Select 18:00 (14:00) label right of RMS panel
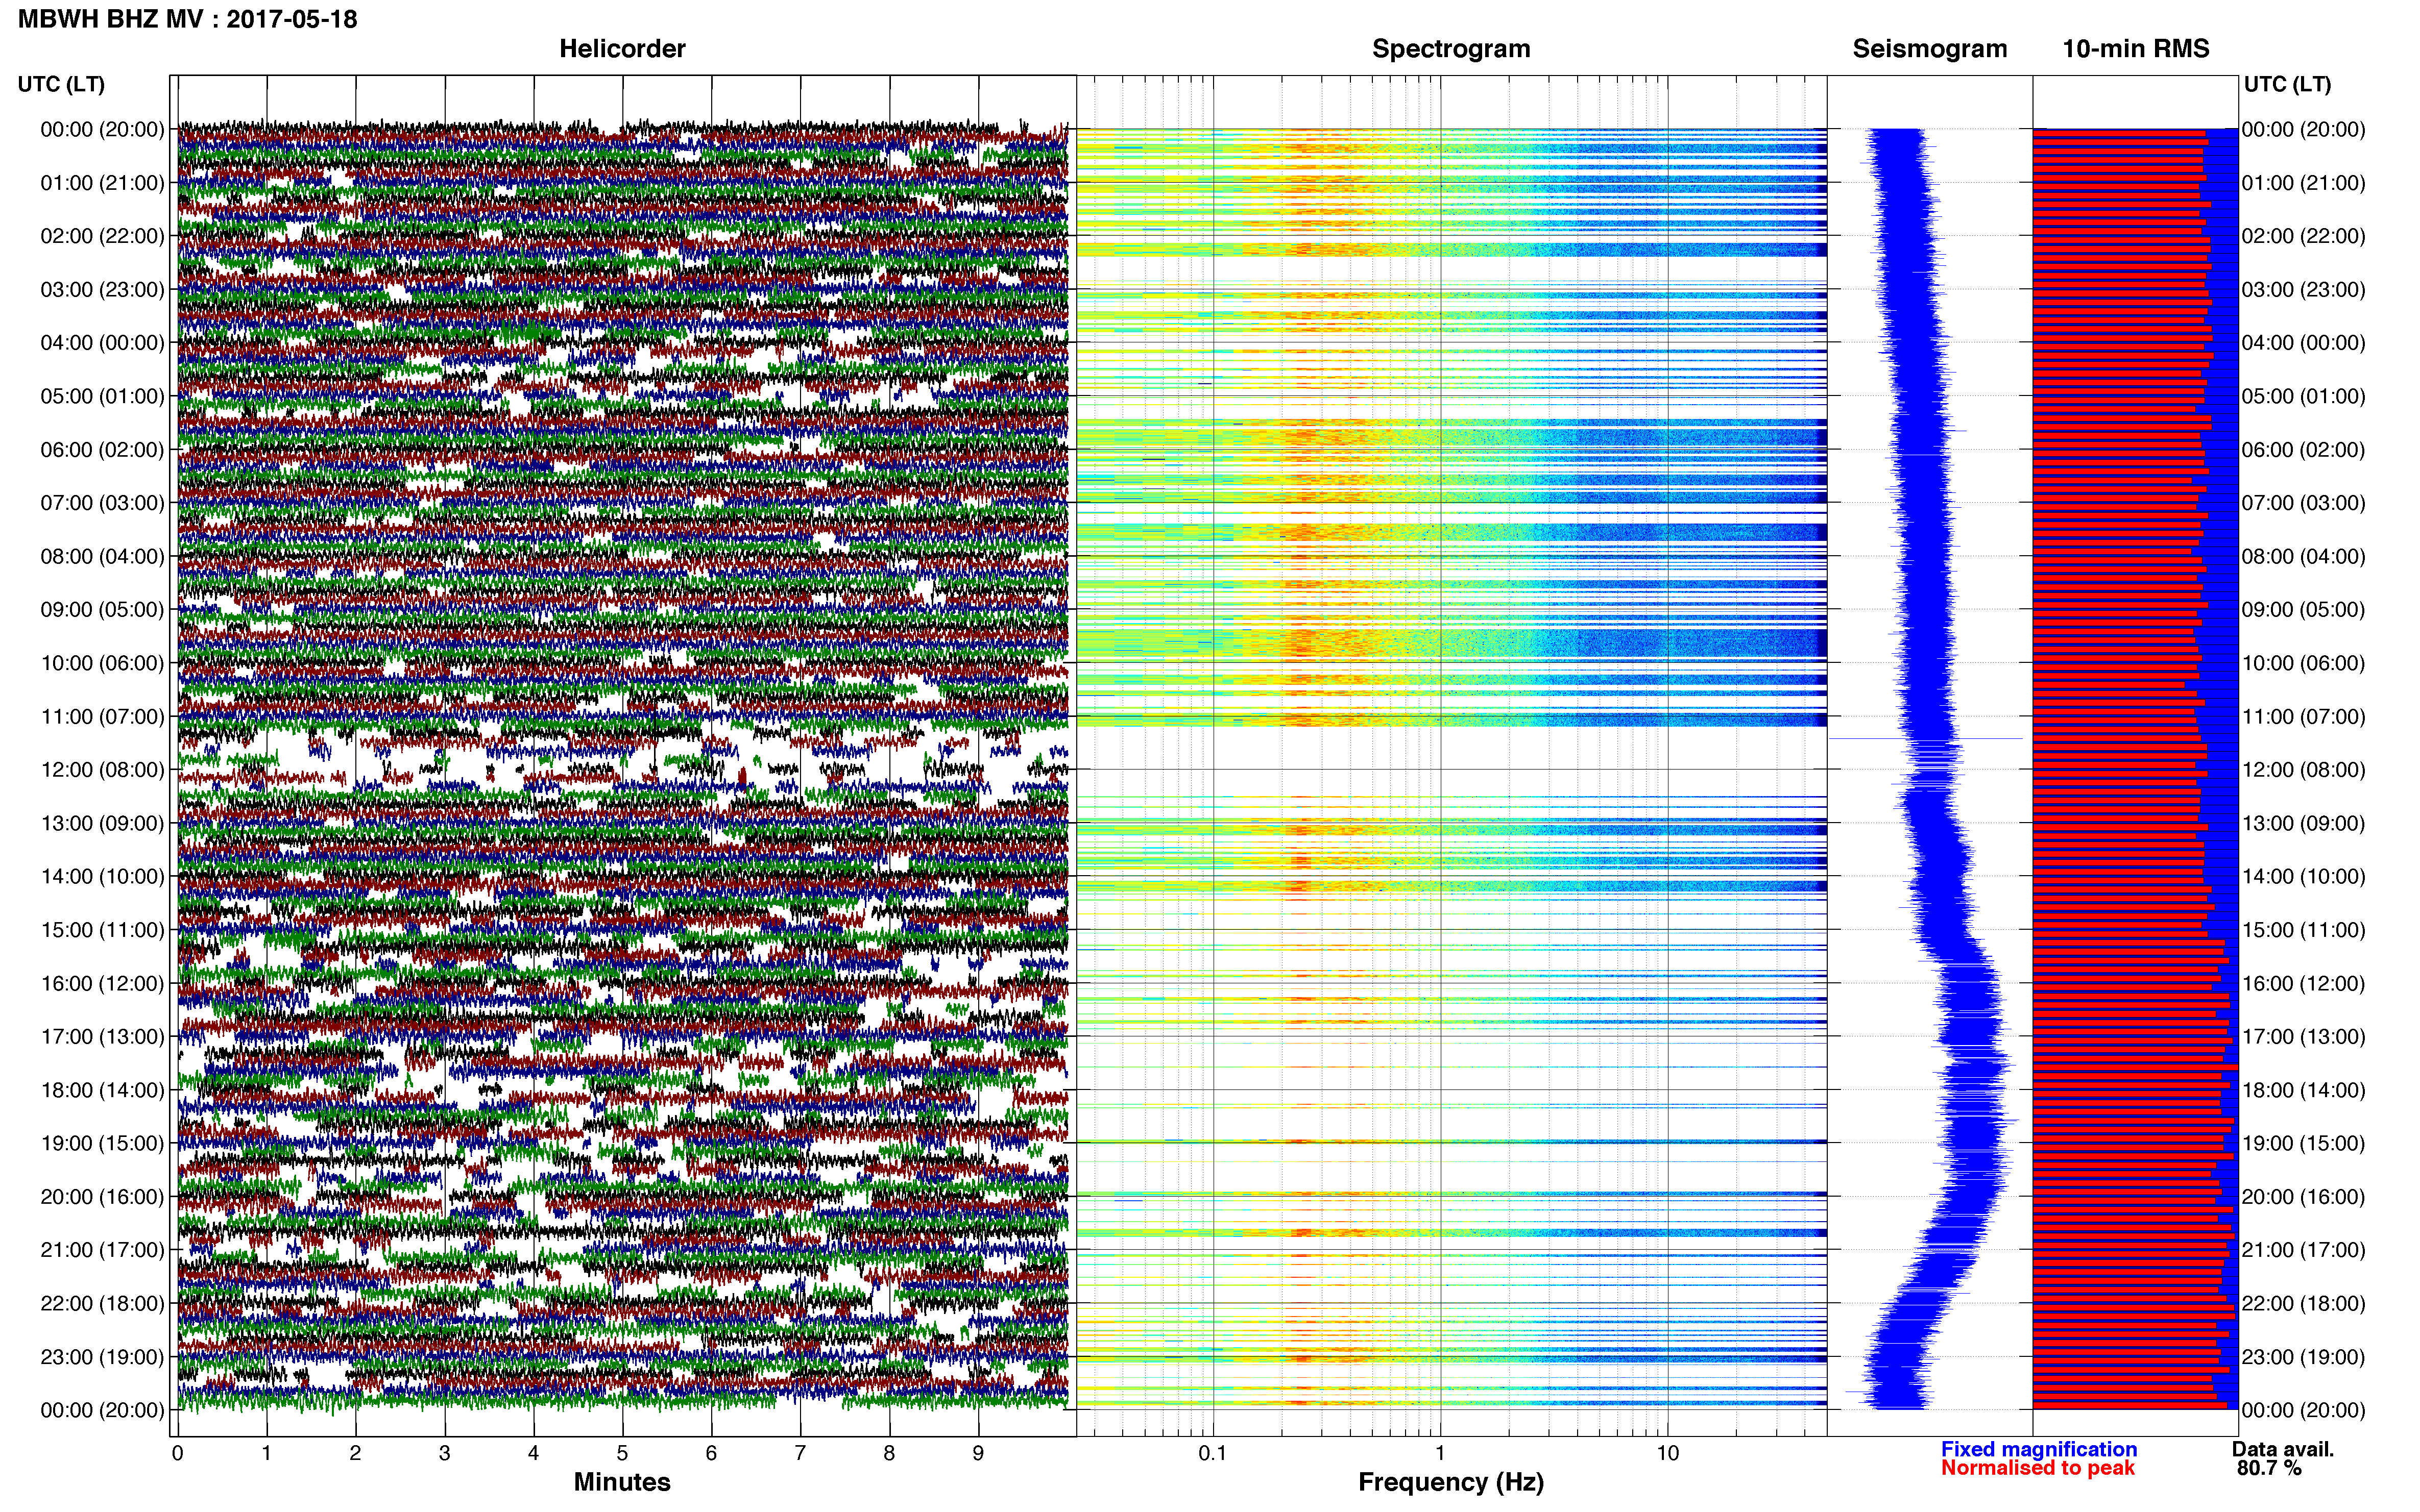Image resolution: width=2420 pixels, height=1512 pixels. 2304,1090
